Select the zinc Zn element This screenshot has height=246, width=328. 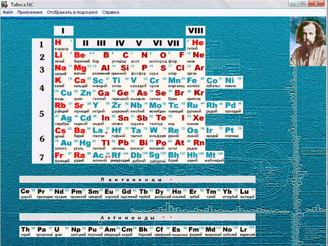pos(83,95)
